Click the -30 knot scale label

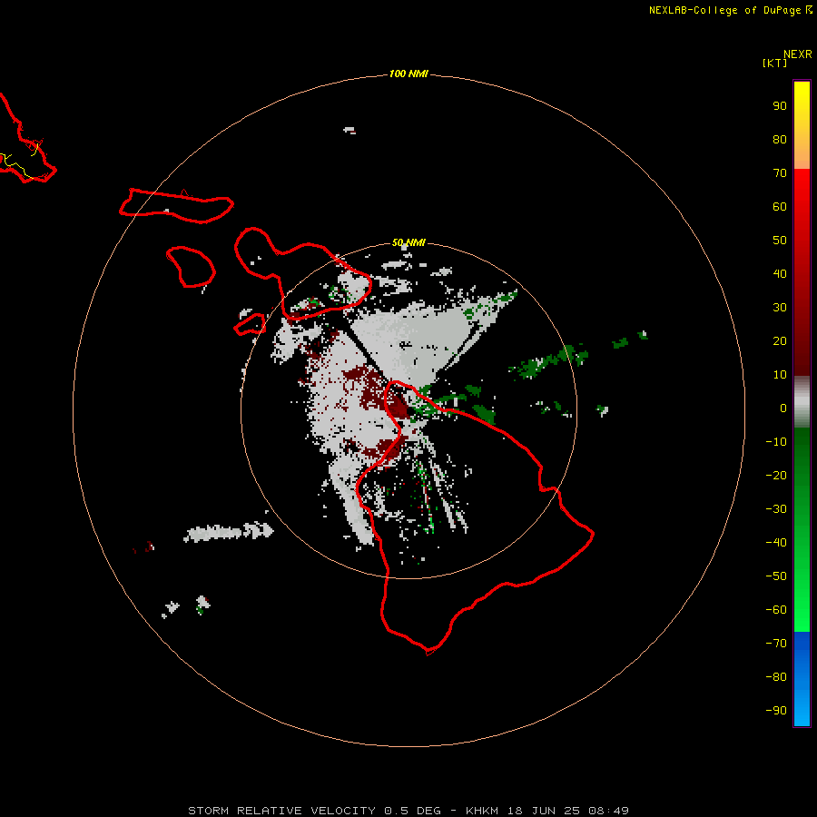coord(776,509)
